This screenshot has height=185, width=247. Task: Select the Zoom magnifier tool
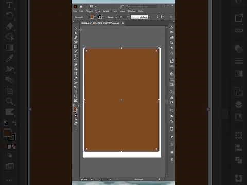click(76, 96)
